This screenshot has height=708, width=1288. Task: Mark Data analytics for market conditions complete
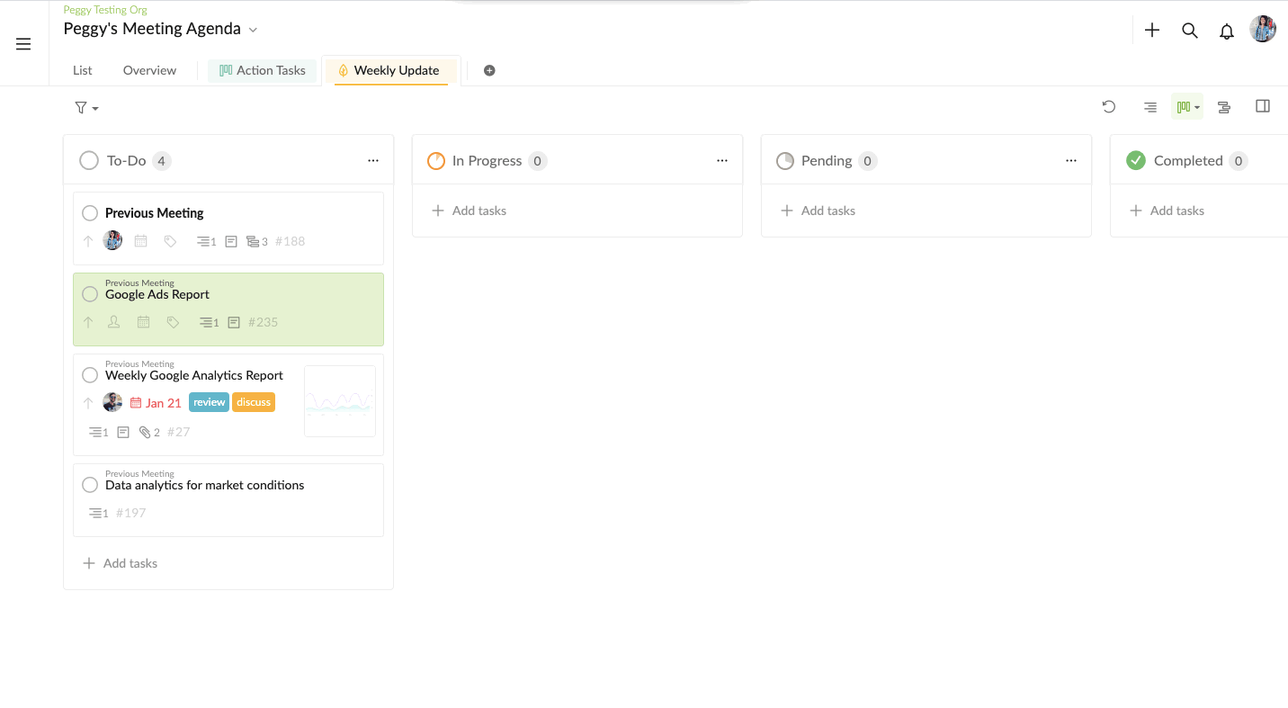click(90, 485)
